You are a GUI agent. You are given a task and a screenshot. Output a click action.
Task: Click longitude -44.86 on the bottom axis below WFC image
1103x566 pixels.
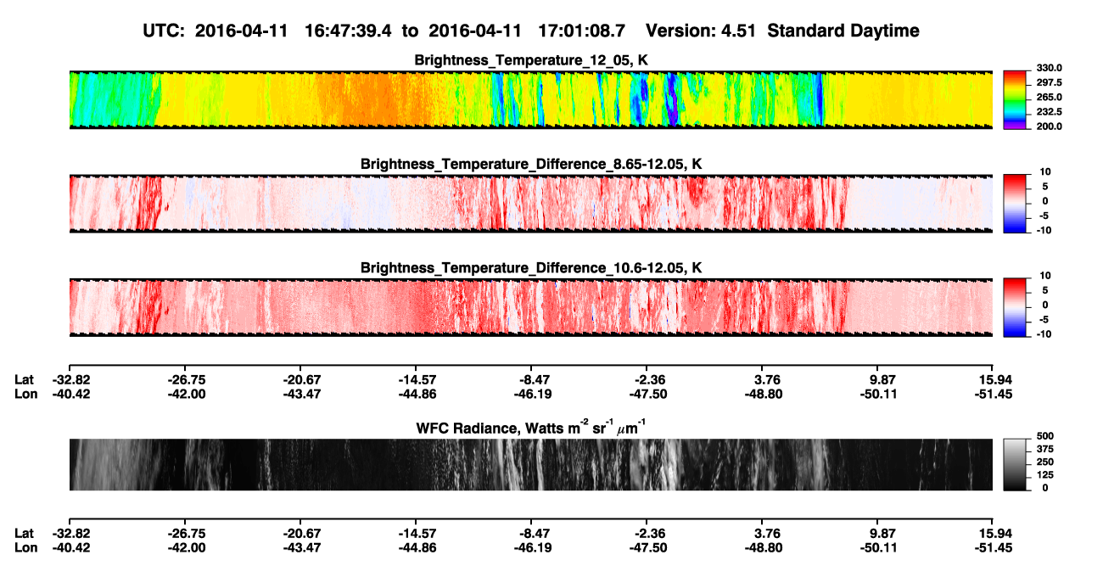[x=416, y=548]
